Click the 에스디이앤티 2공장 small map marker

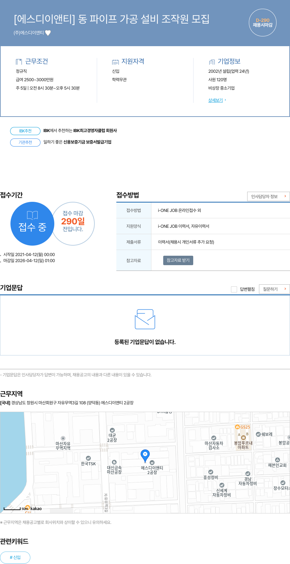pyautogui.click(x=152, y=463)
